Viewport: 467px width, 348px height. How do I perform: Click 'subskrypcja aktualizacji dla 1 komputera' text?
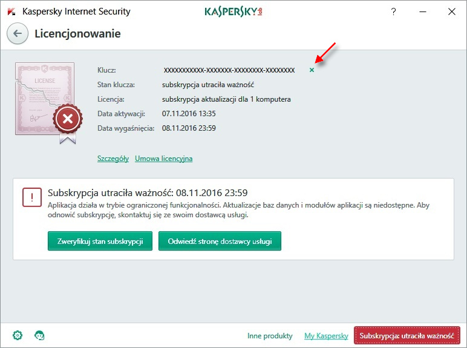click(x=226, y=99)
